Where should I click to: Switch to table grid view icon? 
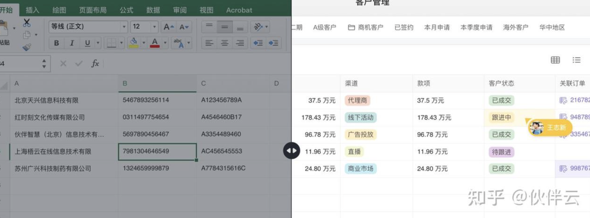555,60
